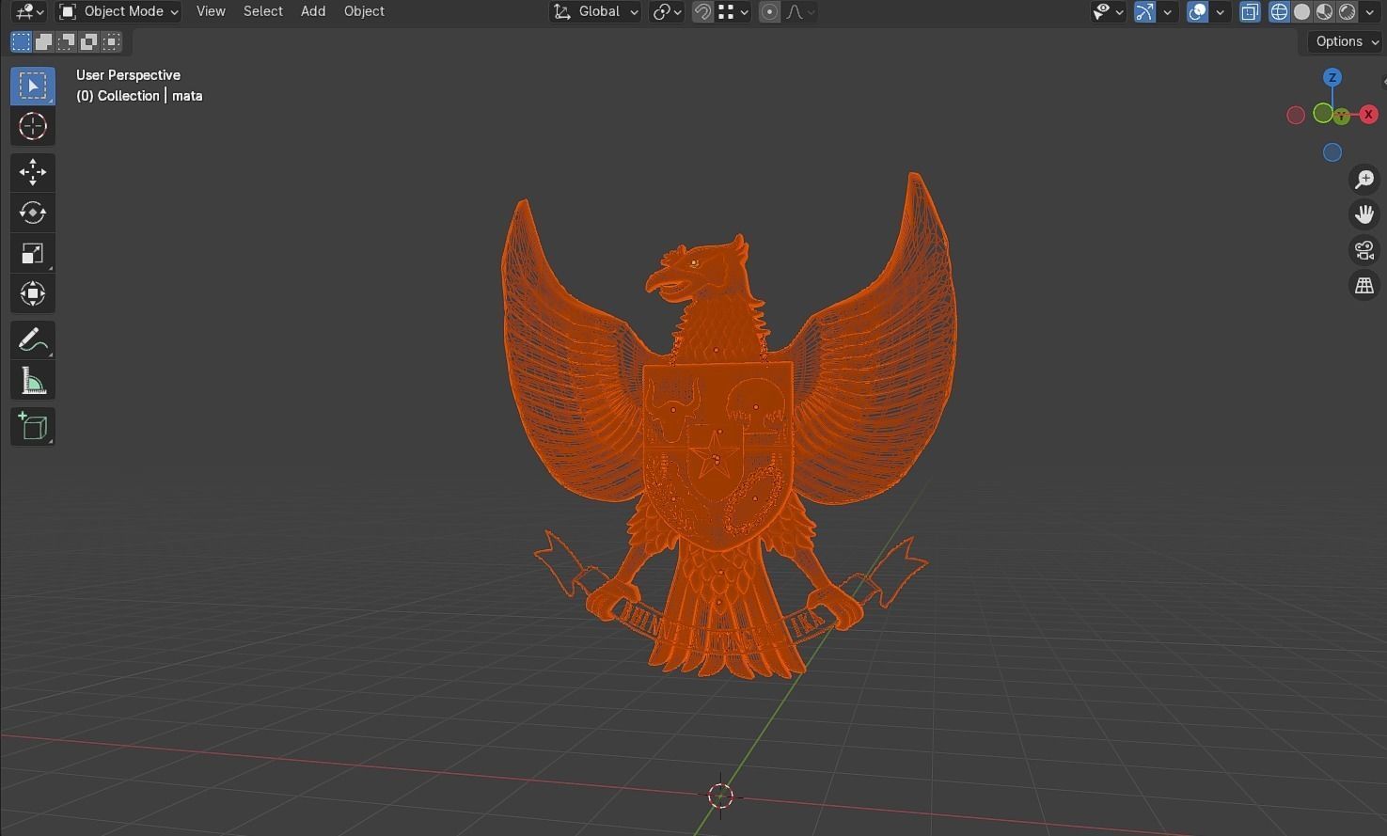Toggle viewport gizmos display
This screenshot has width=1387, height=836.
1144,11
